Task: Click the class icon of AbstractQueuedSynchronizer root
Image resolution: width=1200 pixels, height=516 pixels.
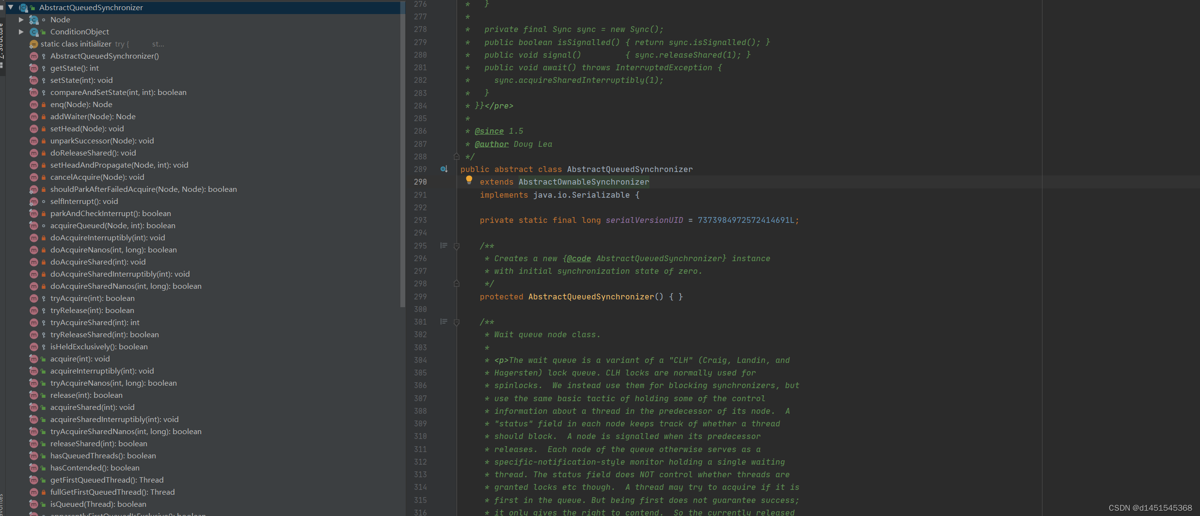Action: pos(23,7)
